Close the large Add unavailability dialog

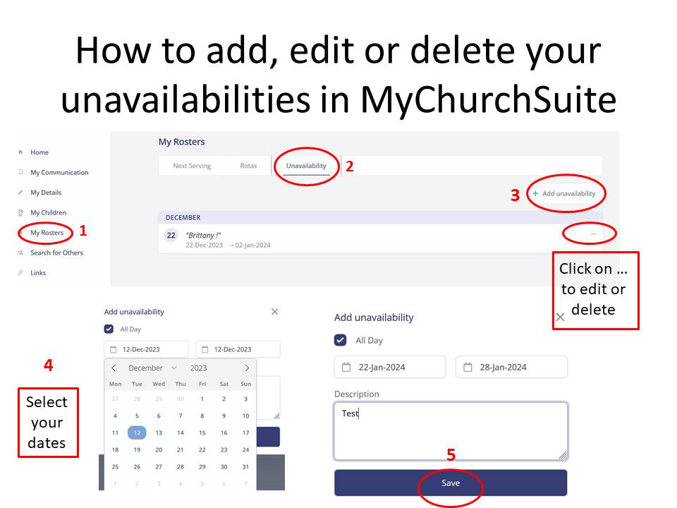point(561,317)
